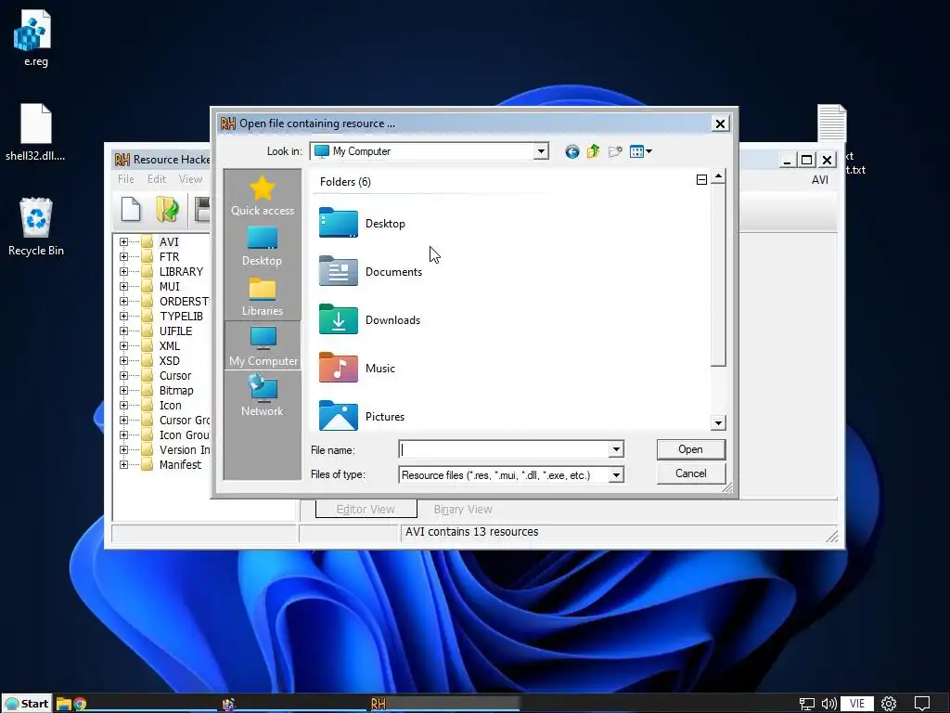This screenshot has width=950, height=713.
Task: Select the Documents folder in the file list
Action: point(371,272)
